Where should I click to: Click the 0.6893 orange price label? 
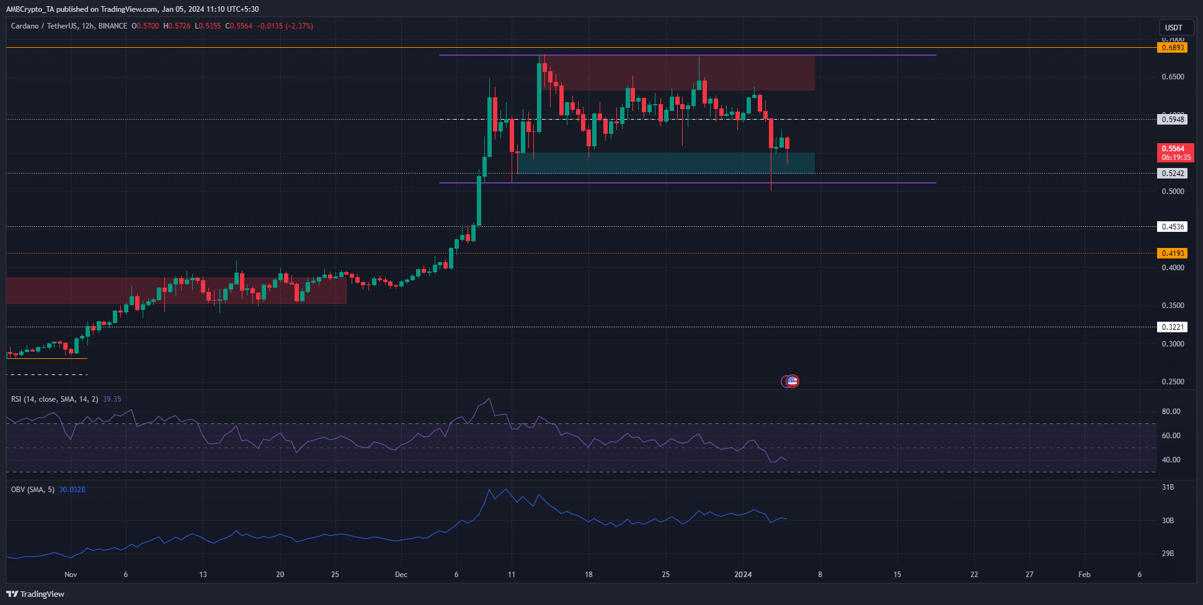[1172, 48]
